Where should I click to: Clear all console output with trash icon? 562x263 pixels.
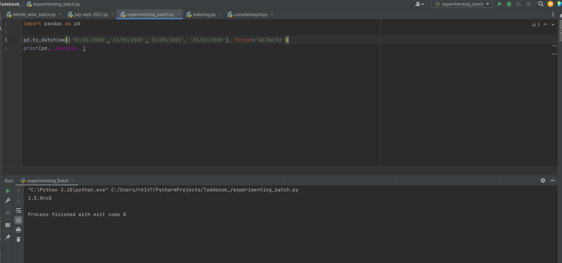pos(18,239)
